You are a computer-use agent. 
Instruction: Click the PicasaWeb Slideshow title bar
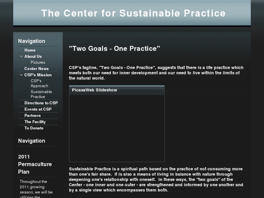pyautogui.click(x=117, y=90)
